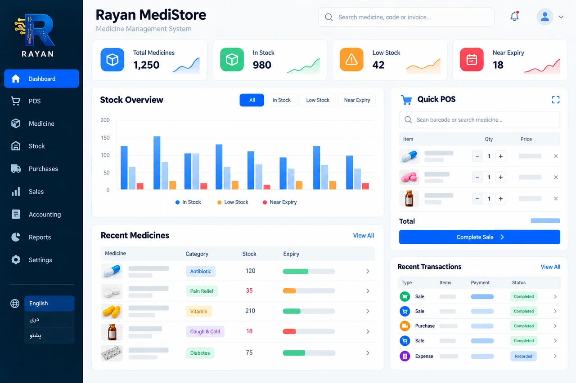Image resolution: width=576 pixels, height=383 pixels.
Task: Increase quantity of the capsule item
Action: (x=500, y=156)
